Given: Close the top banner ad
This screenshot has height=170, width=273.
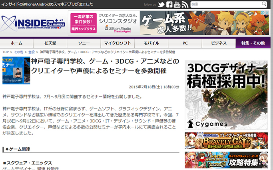Looking at the screenshot, I should (267, 13).
